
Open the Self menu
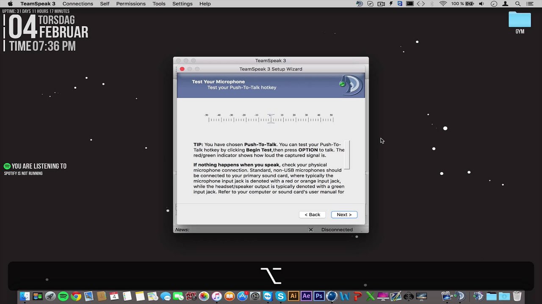coord(105,4)
